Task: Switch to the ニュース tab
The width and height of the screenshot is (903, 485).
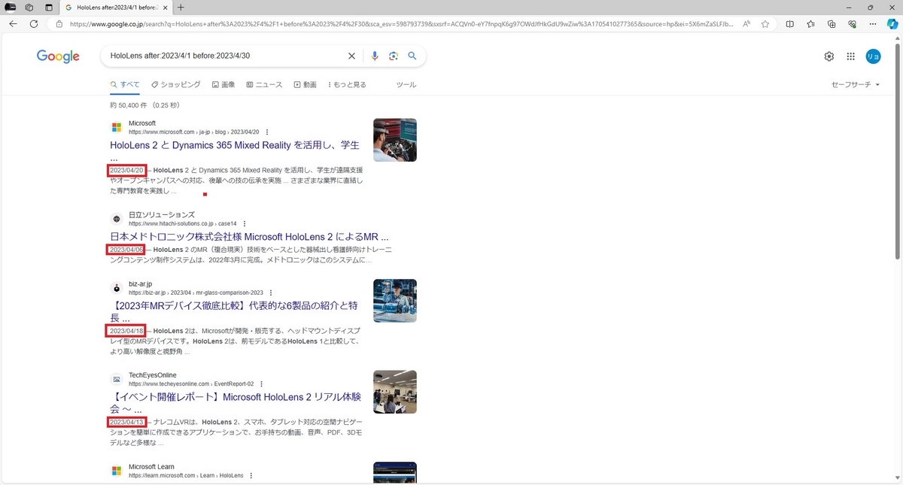Action: click(x=264, y=85)
